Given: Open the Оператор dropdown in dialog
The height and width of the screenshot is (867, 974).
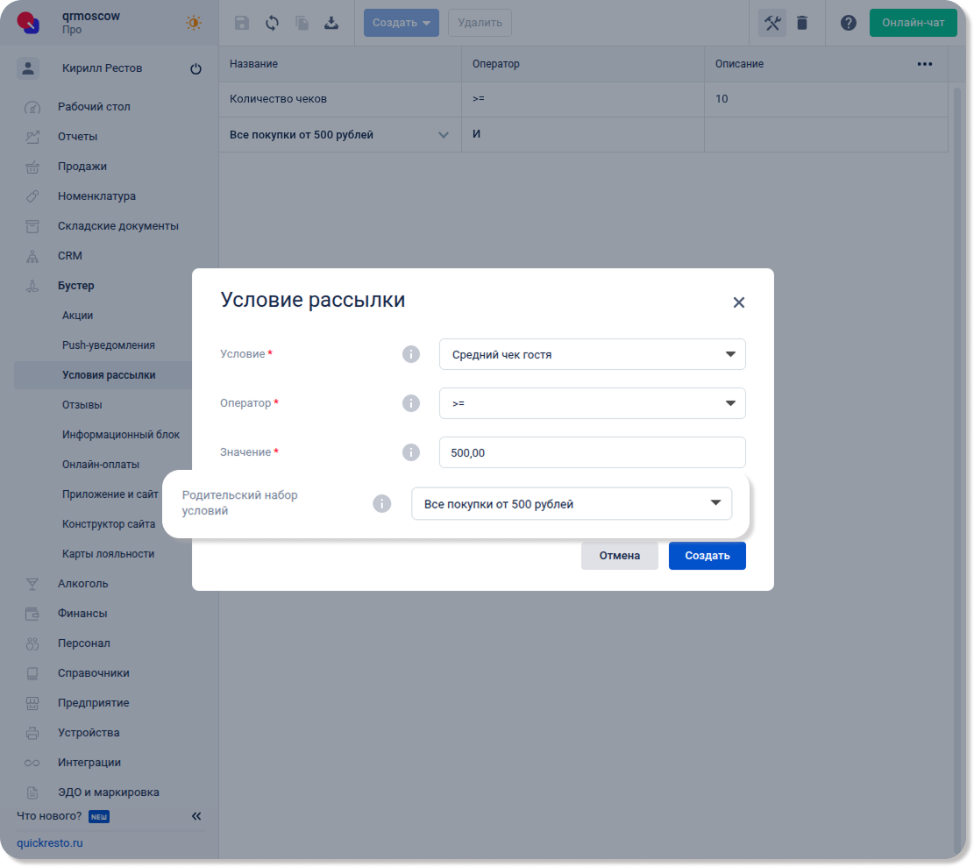Looking at the screenshot, I should (592, 404).
